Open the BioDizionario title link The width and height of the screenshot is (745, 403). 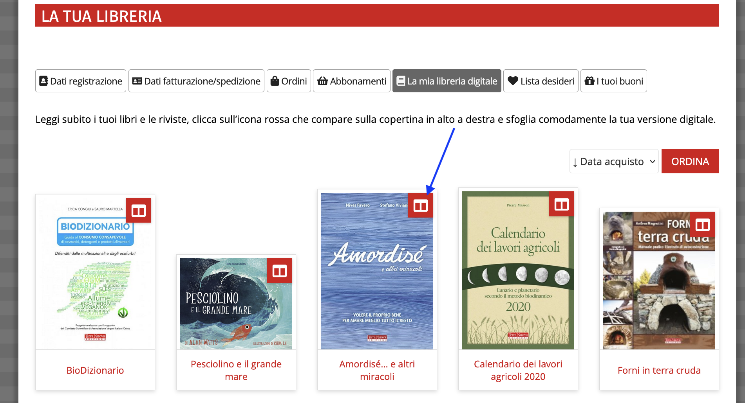(x=95, y=370)
